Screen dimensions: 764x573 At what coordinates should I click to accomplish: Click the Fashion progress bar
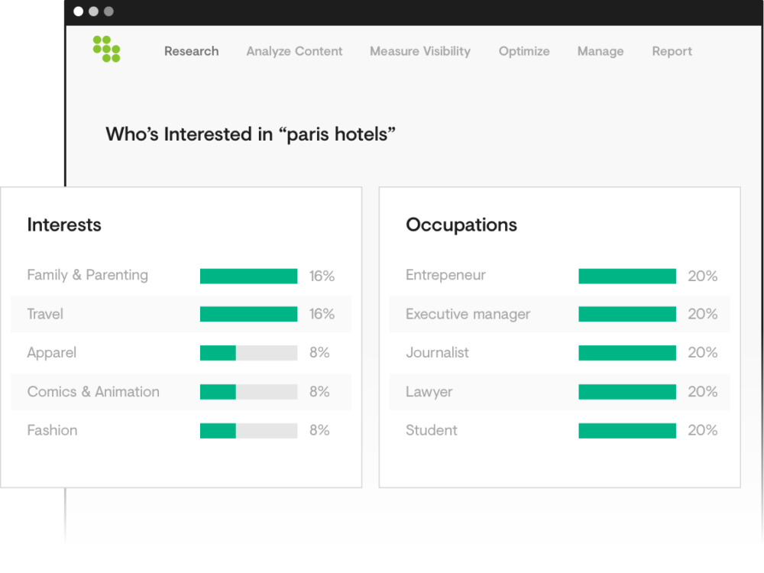(248, 430)
